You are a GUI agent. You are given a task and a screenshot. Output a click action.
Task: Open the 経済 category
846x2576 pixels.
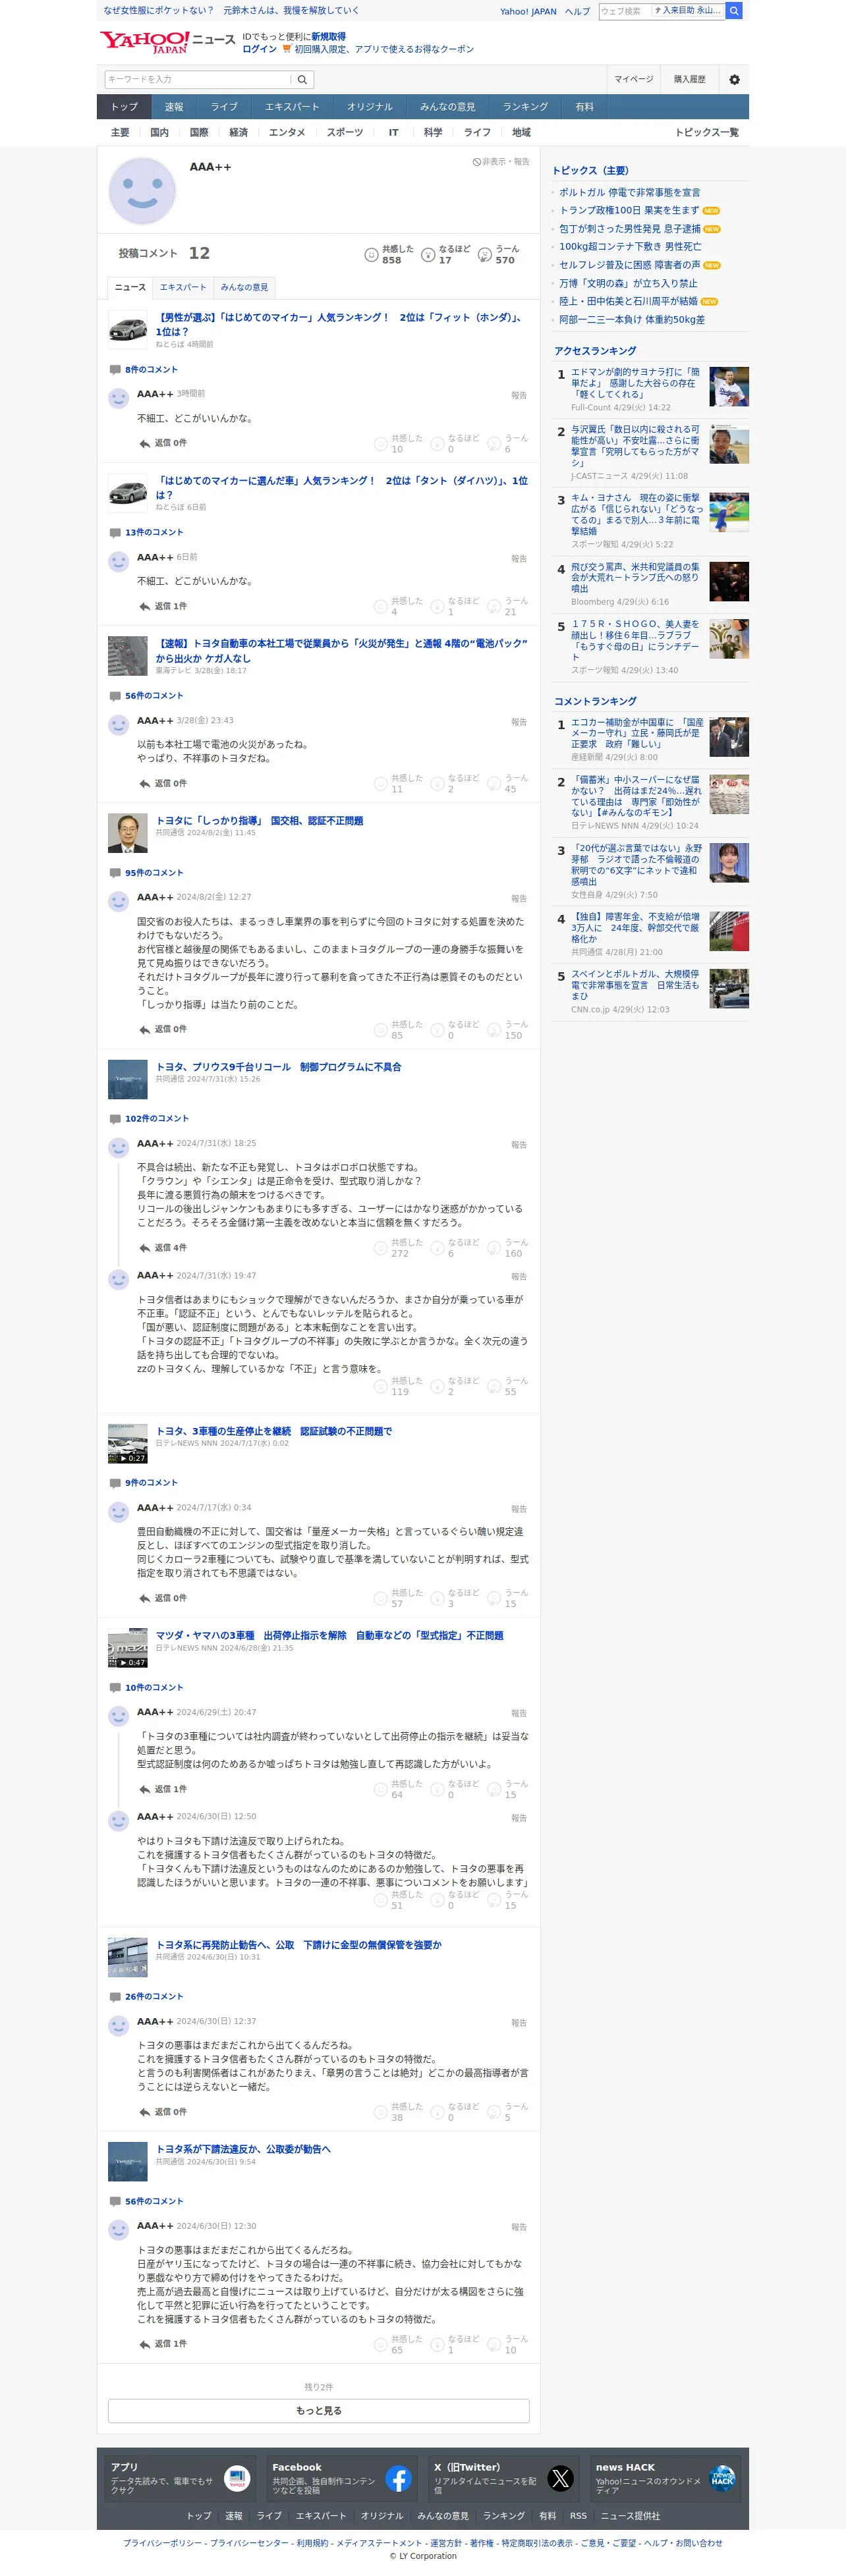[x=238, y=132]
